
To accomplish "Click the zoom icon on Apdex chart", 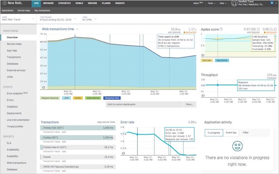I will click(x=203, y=55).
